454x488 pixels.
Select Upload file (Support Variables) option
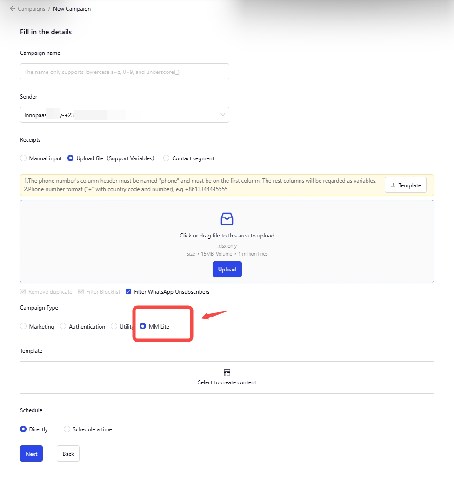pos(71,158)
